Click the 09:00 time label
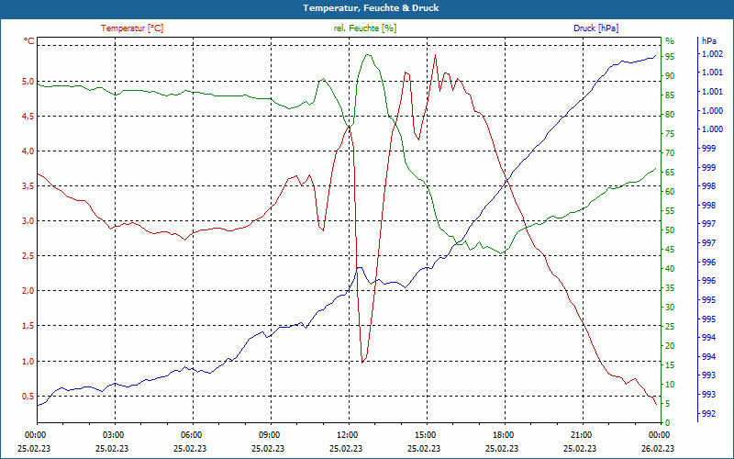Image resolution: width=734 pixels, height=459 pixels. (269, 434)
